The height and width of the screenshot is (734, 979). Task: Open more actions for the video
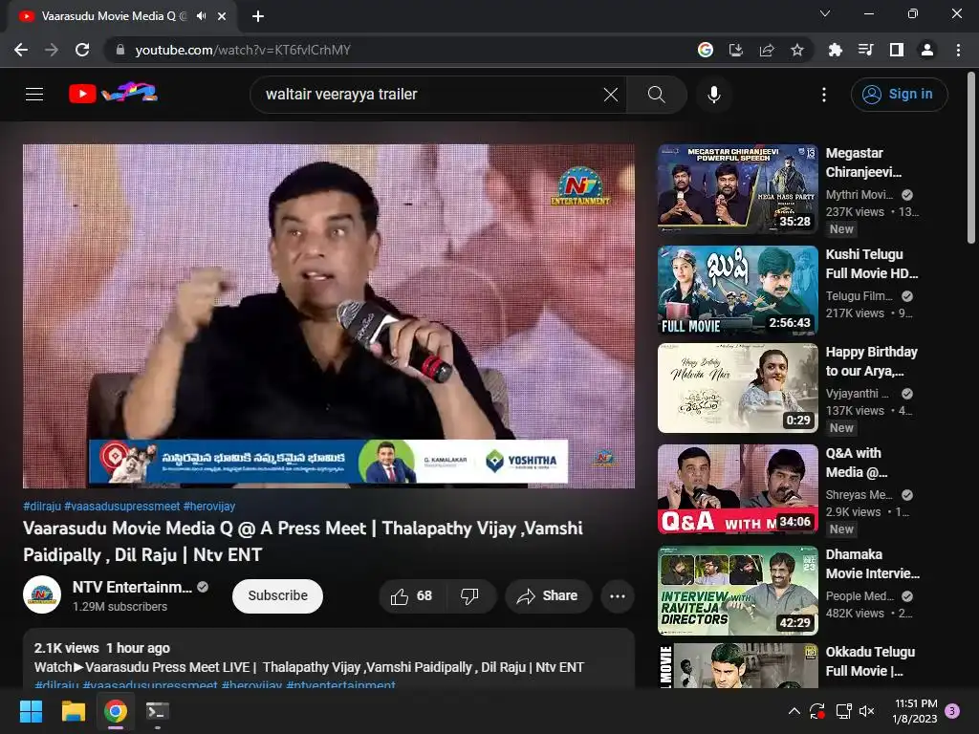(618, 596)
